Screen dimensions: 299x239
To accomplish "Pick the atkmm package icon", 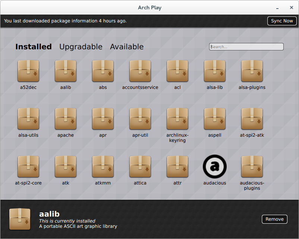I will (103, 167).
